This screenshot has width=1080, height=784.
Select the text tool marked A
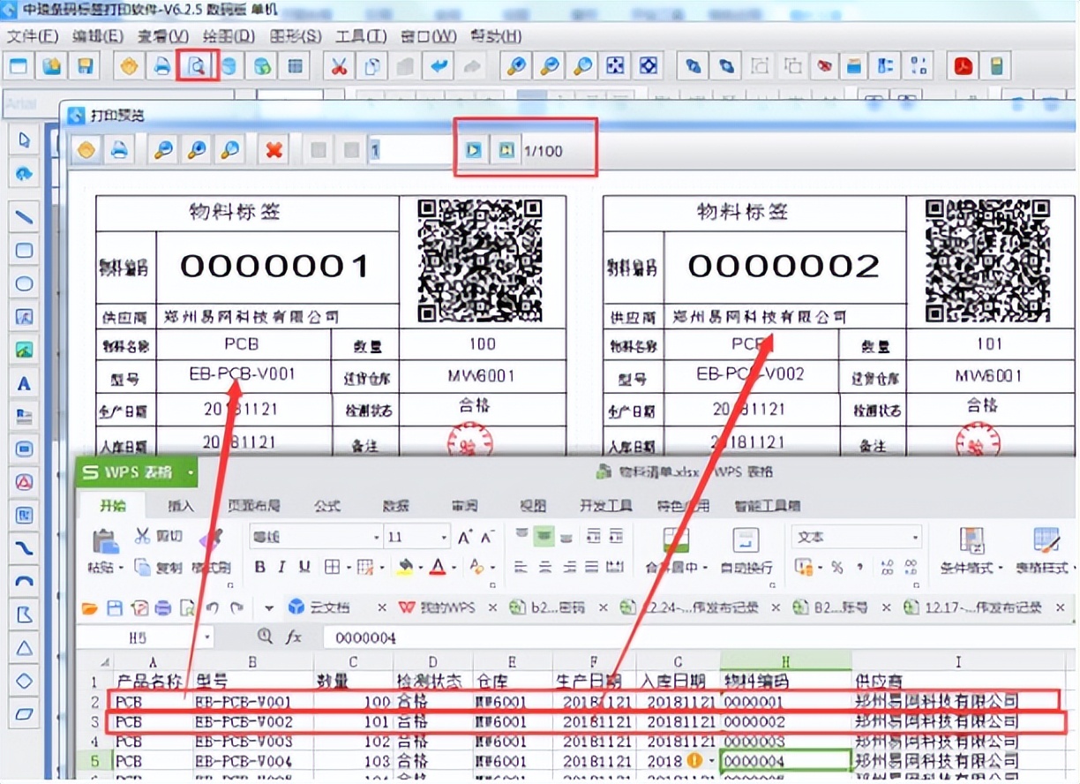pos(24,383)
